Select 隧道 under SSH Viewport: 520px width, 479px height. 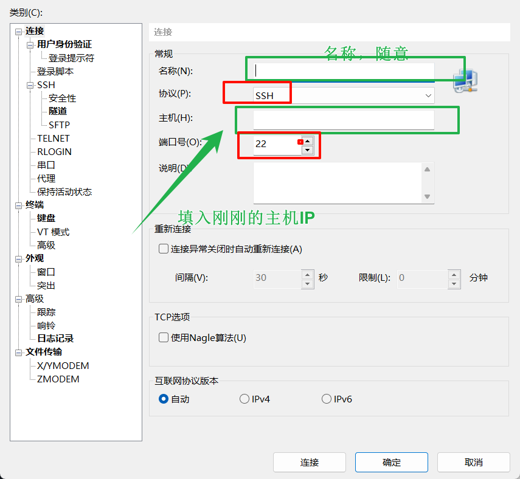[58, 111]
